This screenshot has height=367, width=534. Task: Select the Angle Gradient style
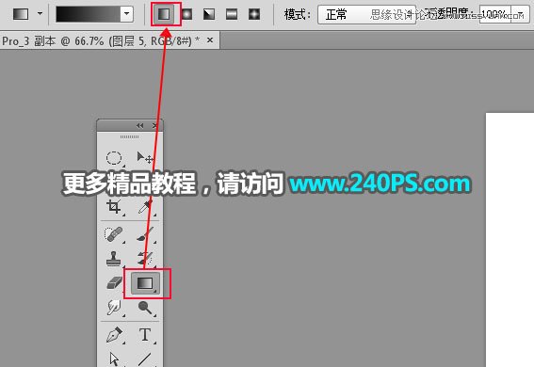[209, 14]
